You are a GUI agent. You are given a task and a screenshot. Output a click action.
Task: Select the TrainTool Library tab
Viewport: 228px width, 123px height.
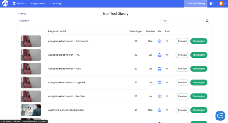(196, 4)
